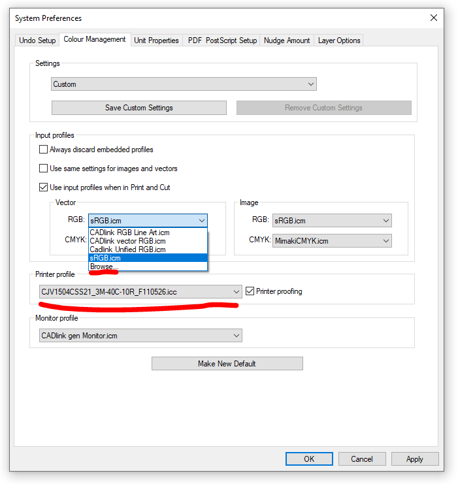Screen dimensions: 458x484
Task: Switch to the Undo Setup tab
Action: 37,40
